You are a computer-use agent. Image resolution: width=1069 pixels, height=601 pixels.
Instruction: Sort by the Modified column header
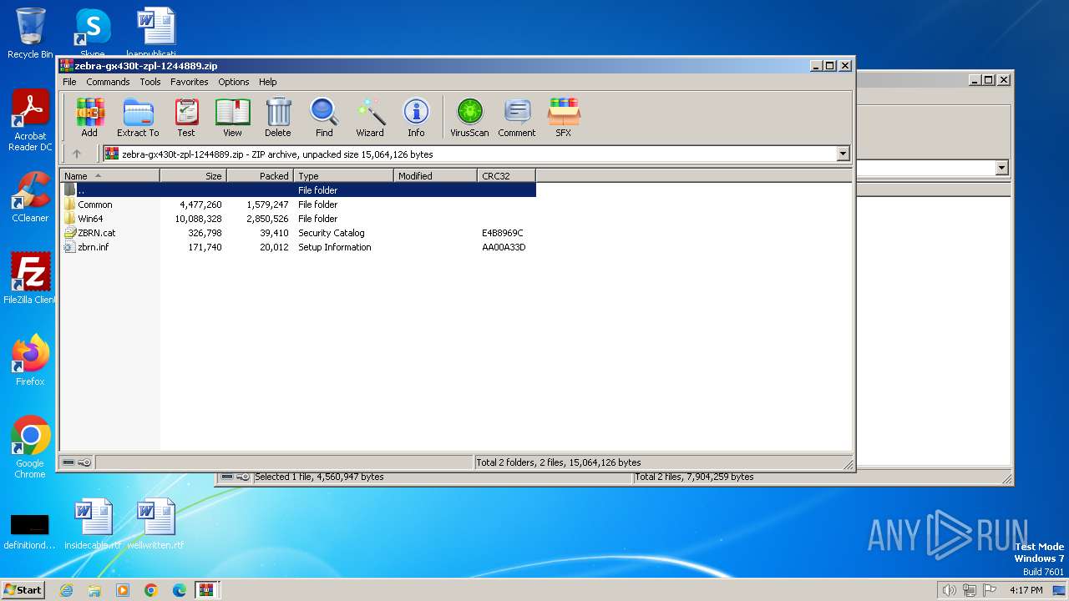[435, 176]
